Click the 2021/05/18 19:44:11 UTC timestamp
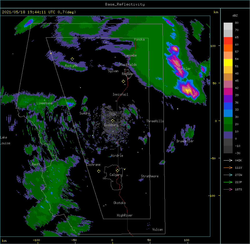Image resolution: width=250 pixels, height=244 pixels. click(x=28, y=12)
